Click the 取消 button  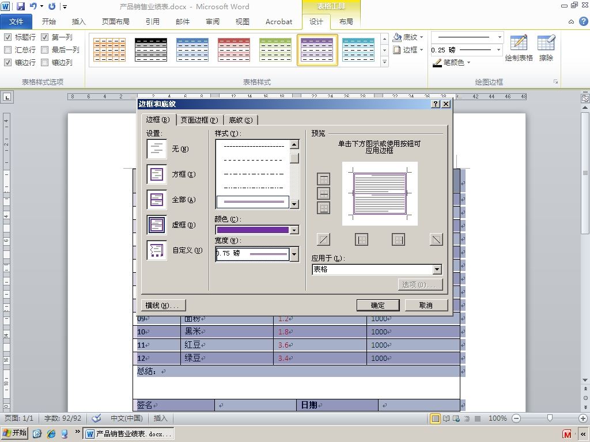click(x=426, y=305)
